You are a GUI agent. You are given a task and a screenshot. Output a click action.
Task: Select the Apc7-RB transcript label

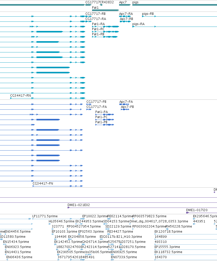point(126,19)
